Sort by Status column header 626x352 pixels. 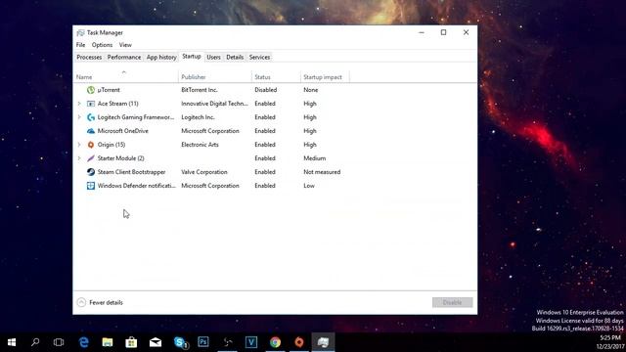(x=276, y=76)
